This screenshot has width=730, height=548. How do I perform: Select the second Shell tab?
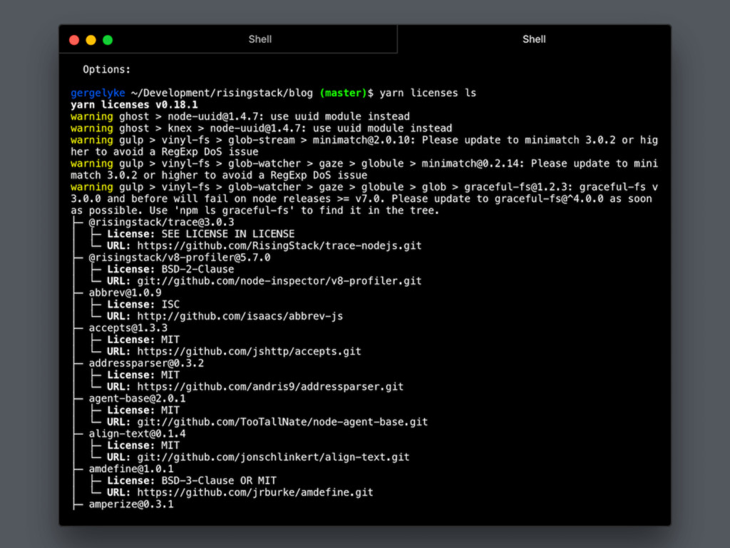coord(534,39)
